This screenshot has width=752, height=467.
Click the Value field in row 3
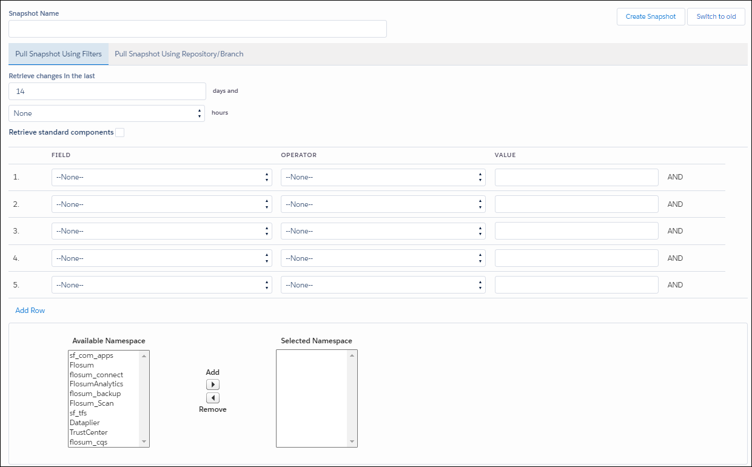577,231
